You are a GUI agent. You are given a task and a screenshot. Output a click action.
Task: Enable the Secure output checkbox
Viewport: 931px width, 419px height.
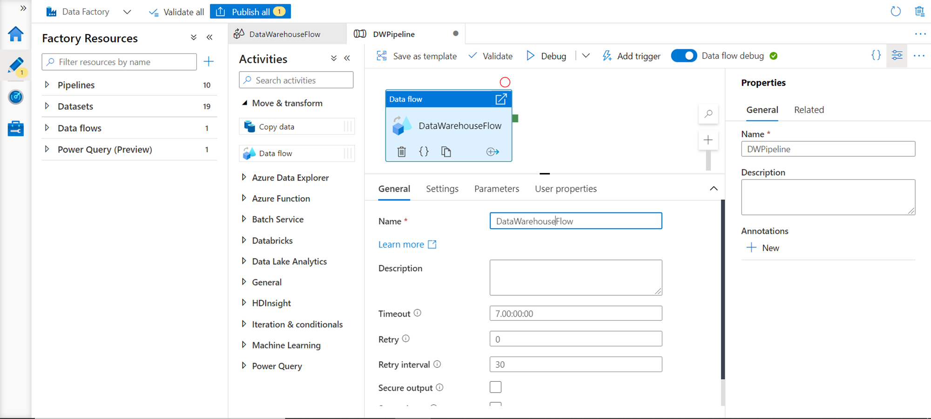point(495,387)
